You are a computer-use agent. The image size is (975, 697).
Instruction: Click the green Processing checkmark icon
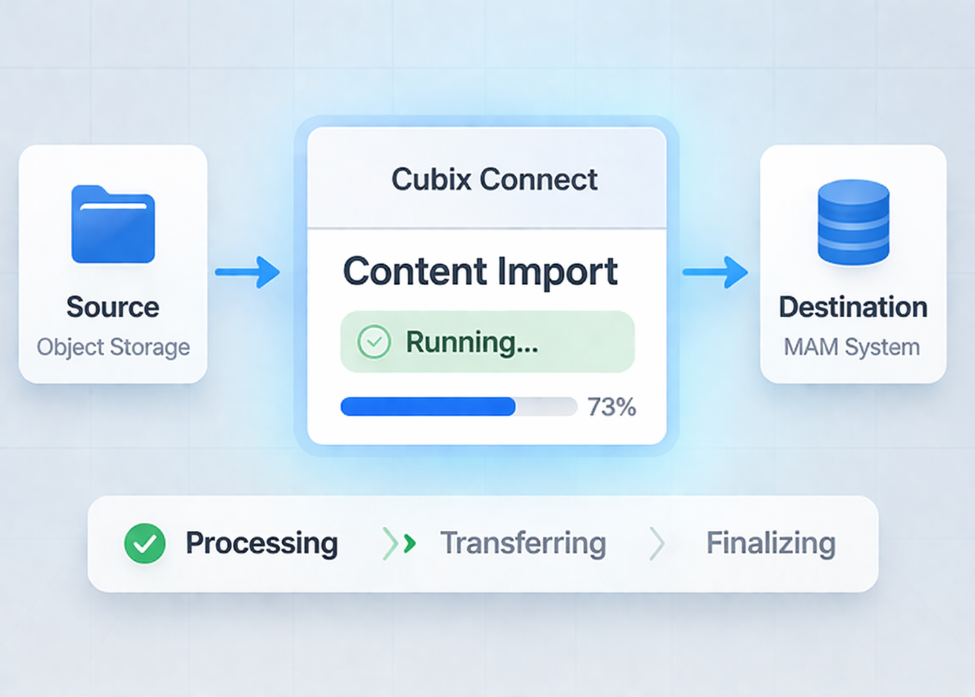144,543
